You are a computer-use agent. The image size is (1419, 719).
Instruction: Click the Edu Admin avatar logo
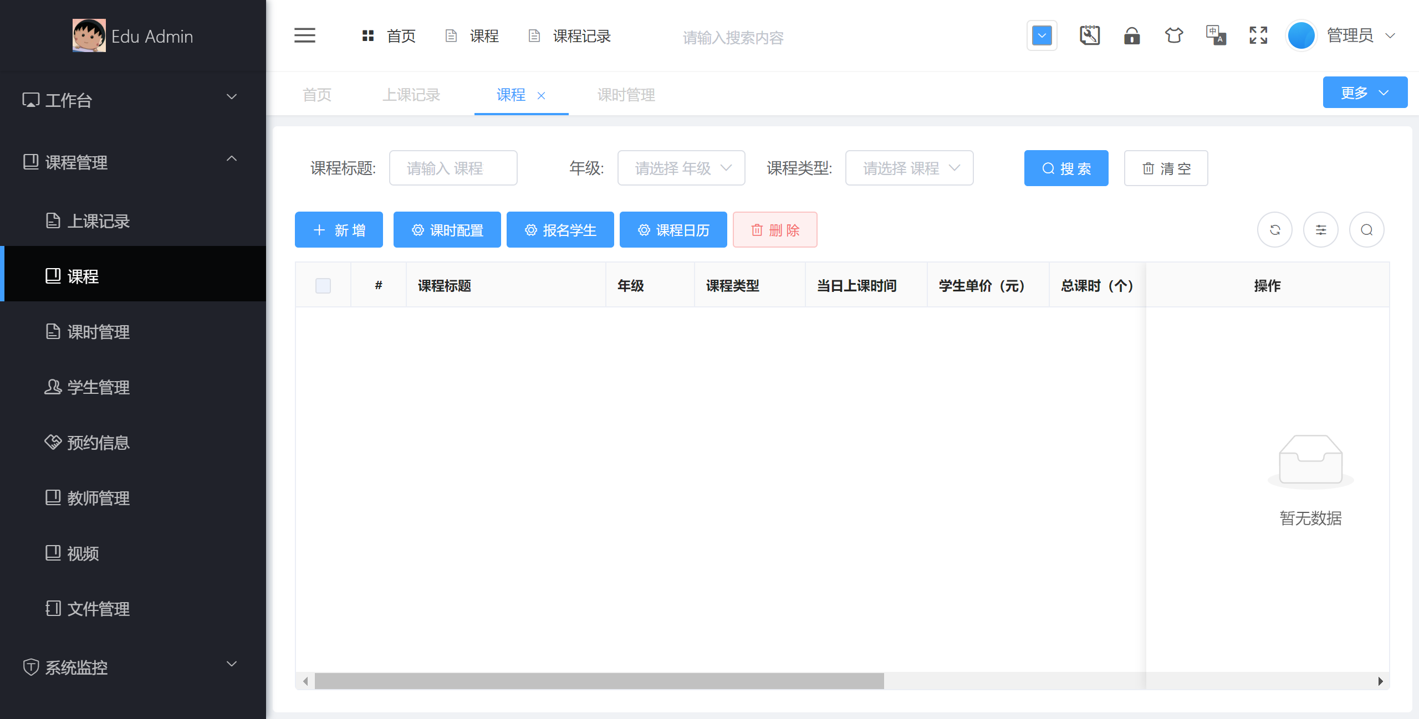89,35
